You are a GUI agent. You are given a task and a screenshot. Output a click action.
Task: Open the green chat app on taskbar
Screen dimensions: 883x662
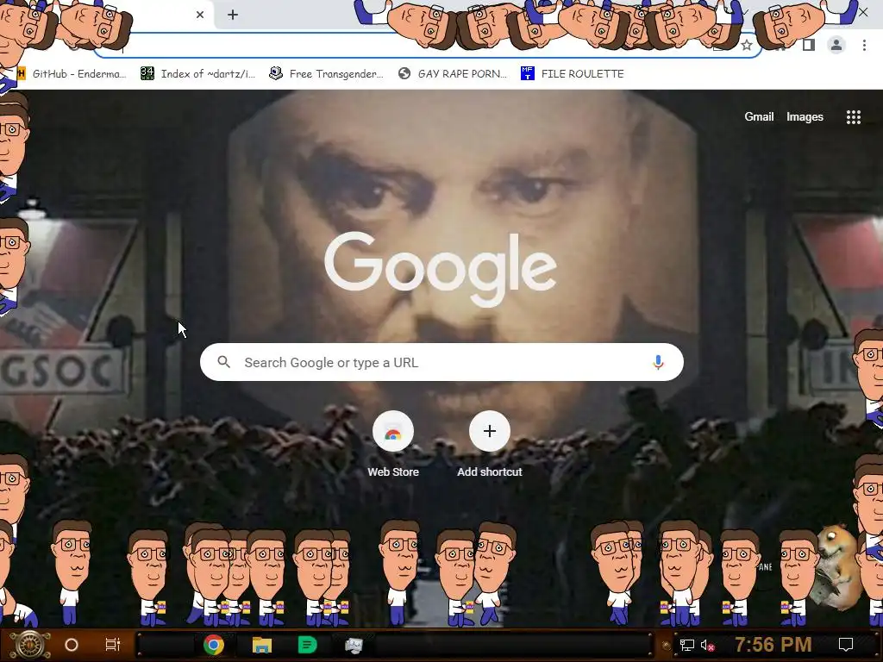[x=307, y=645]
